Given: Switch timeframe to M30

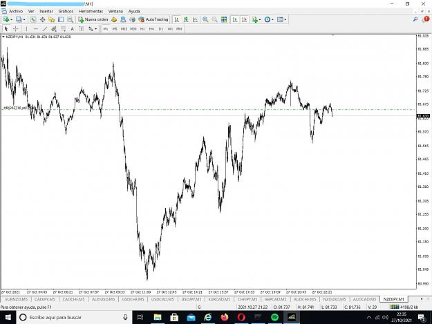Looking at the screenshot, I should point(133,29).
